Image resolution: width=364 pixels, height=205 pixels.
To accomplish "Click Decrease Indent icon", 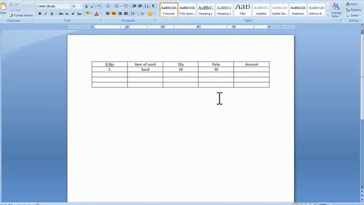I will coord(134,6).
